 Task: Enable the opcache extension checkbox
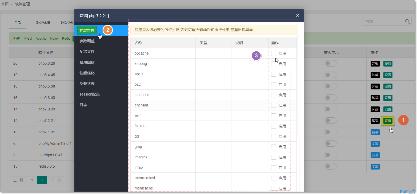(274, 53)
